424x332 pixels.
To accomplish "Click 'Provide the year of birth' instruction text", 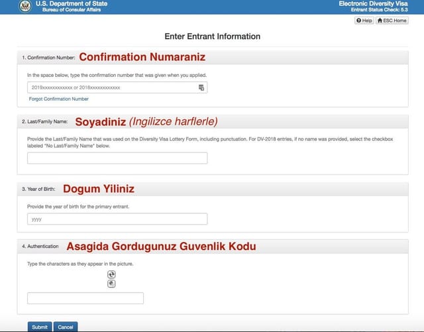I will (x=78, y=207).
